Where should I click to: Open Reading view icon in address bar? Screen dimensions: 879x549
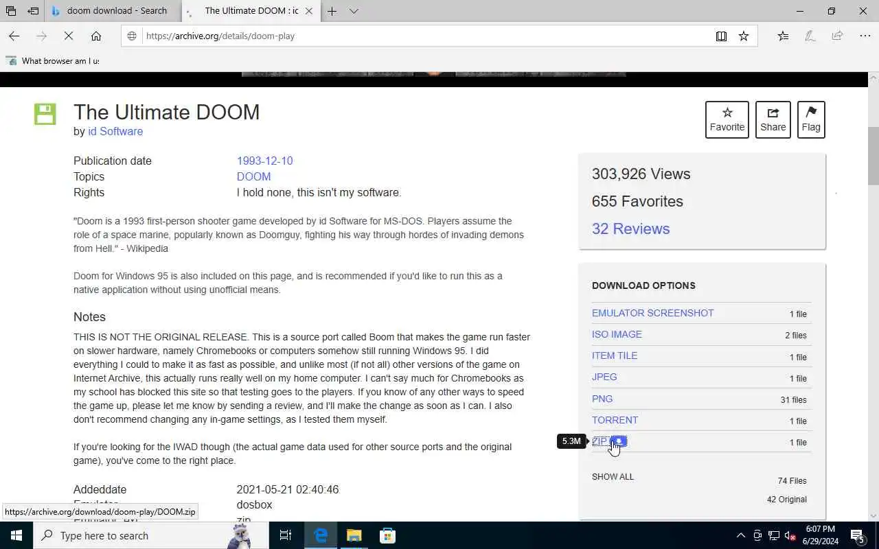[x=721, y=36]
